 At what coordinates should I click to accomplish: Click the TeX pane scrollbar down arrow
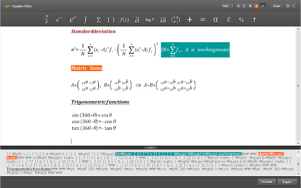(298, 174)
